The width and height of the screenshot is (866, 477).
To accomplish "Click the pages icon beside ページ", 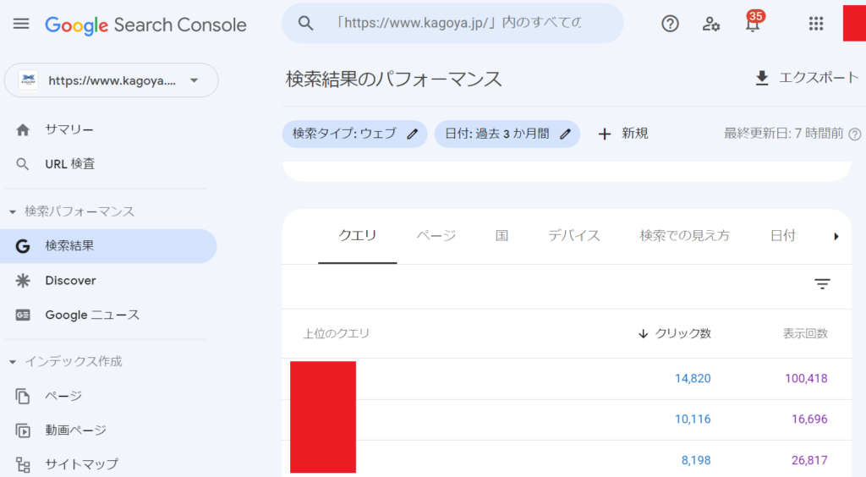I will tap(23, 396).
